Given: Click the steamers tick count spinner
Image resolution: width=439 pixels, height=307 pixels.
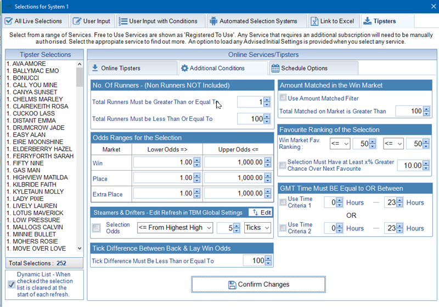Looking at the screenshot, I should coord(237,228).
